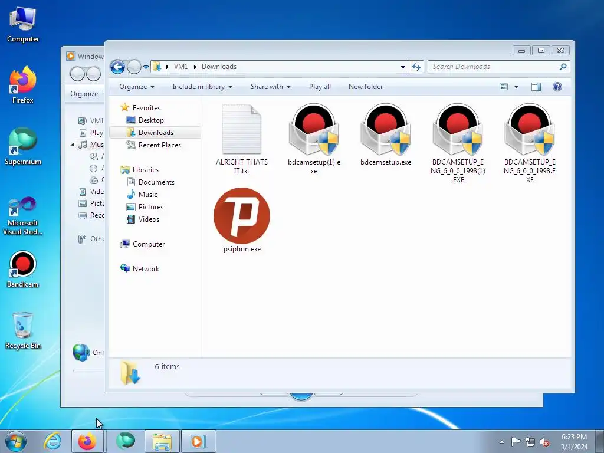Click the Firefox desktop shortcut
604x453 pixels.
tap(23, 85)
